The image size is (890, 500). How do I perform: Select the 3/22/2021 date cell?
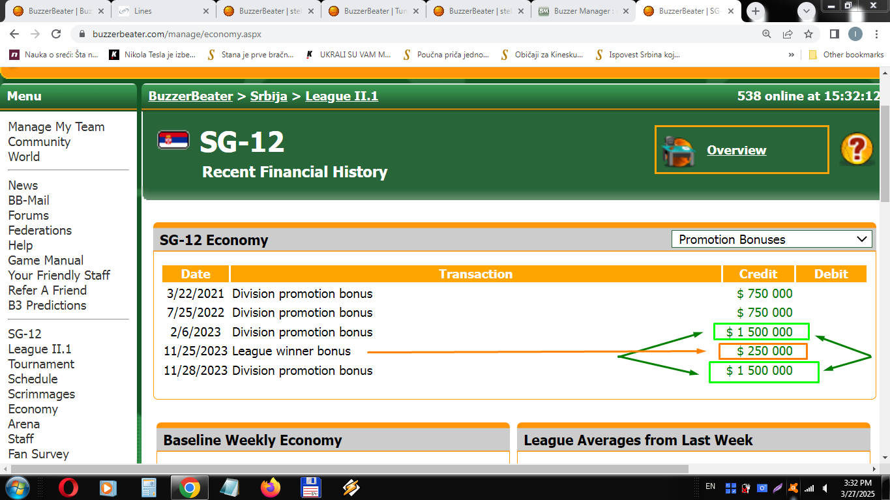click(x=196, y=293)
